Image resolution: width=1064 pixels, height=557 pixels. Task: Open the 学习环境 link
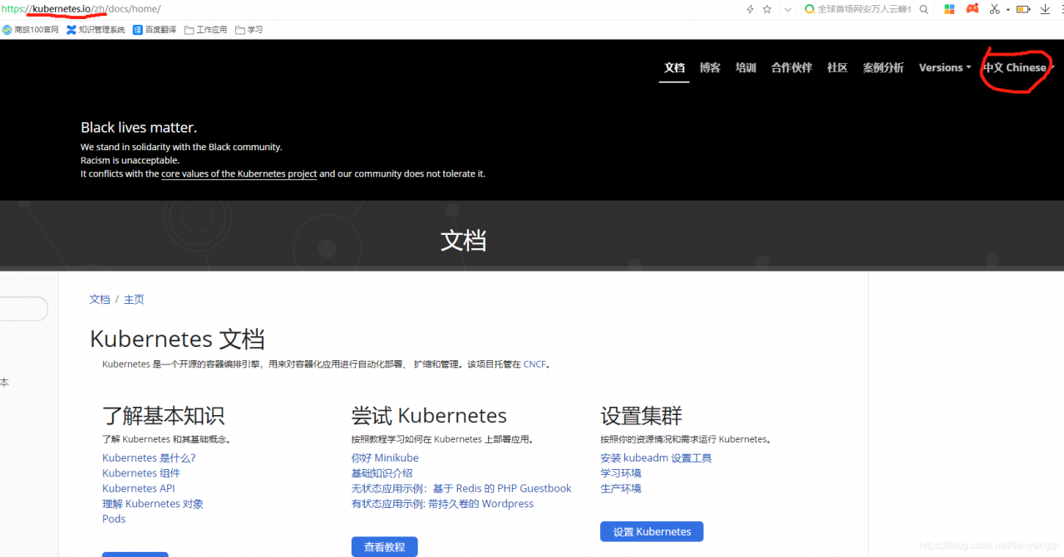(x=621, y=473)
